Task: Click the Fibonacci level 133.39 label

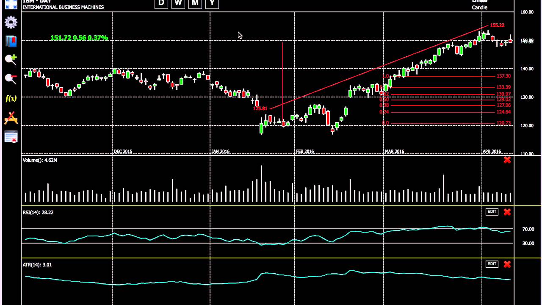Action: pyautogui.click(x=503, y=87)
